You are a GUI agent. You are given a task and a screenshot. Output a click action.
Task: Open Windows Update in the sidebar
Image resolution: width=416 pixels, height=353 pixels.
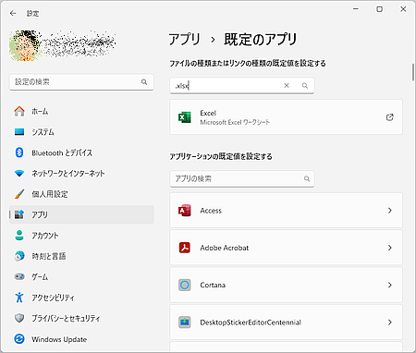81,339
